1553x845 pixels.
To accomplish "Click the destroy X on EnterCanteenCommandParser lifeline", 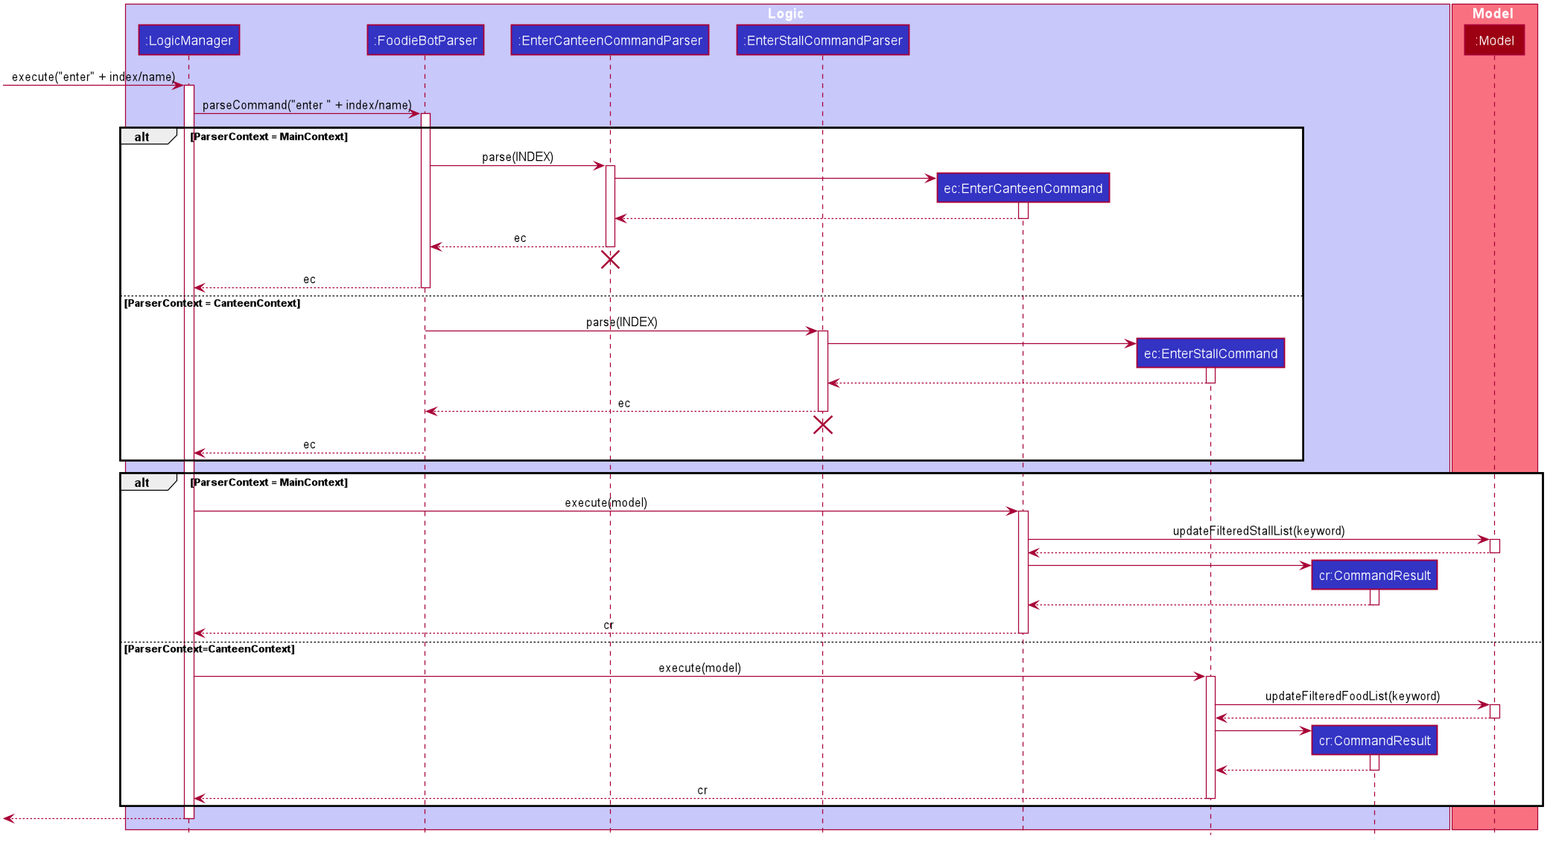I will (x=610, y=259).
